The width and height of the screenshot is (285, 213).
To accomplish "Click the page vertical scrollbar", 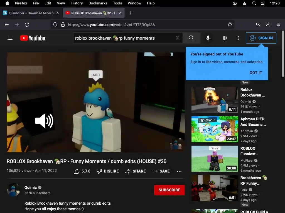I will tap(283, 54).
